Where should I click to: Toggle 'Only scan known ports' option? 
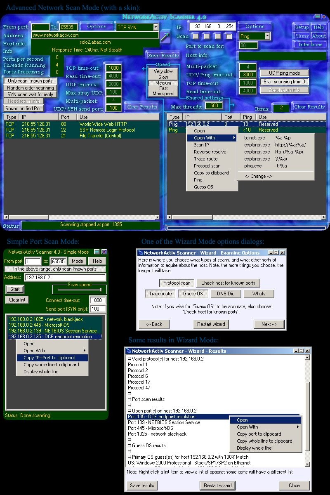pyautogui.click(x=30, y=81)
